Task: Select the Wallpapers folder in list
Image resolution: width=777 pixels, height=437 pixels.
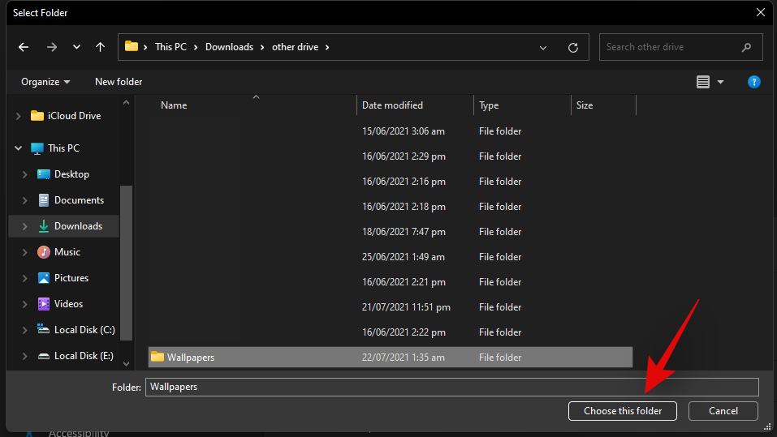Action: point(191,358)
